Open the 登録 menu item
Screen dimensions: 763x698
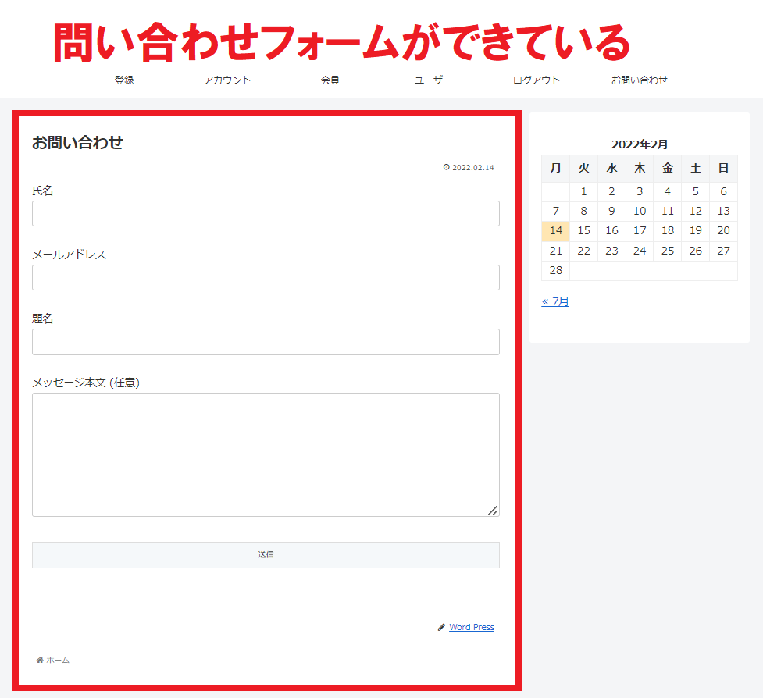(124, 80)
